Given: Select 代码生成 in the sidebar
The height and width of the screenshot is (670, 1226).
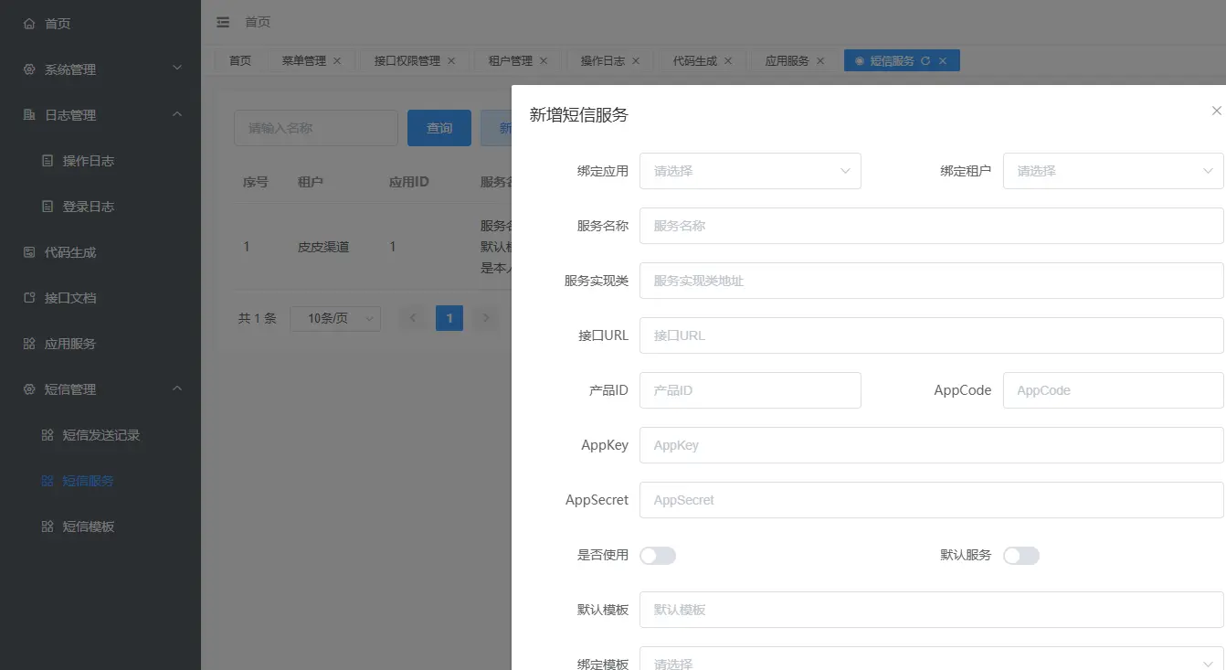Looking at the screenshot, I should (69, 251).
